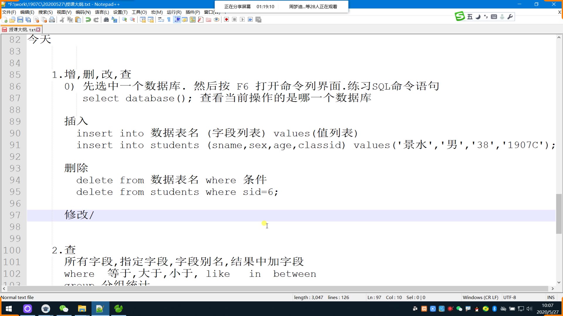
Task: Open the Windows Start button
Action: 9,309
